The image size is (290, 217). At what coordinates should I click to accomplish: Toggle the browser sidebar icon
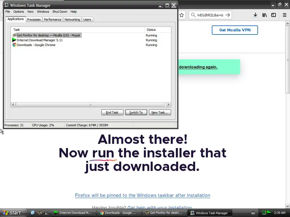[274, 15]
